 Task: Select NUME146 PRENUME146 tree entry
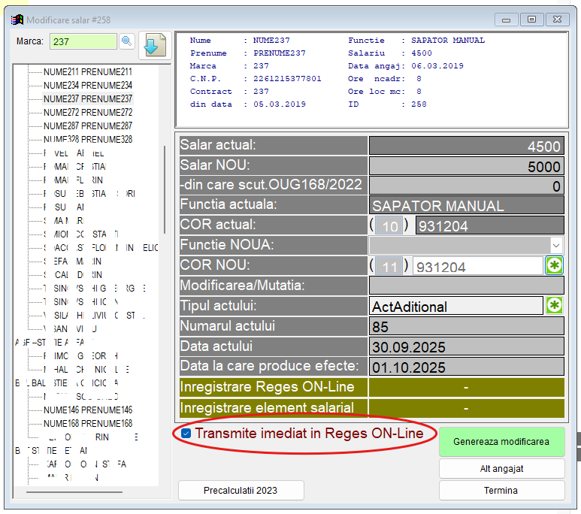tap(87, 410)
